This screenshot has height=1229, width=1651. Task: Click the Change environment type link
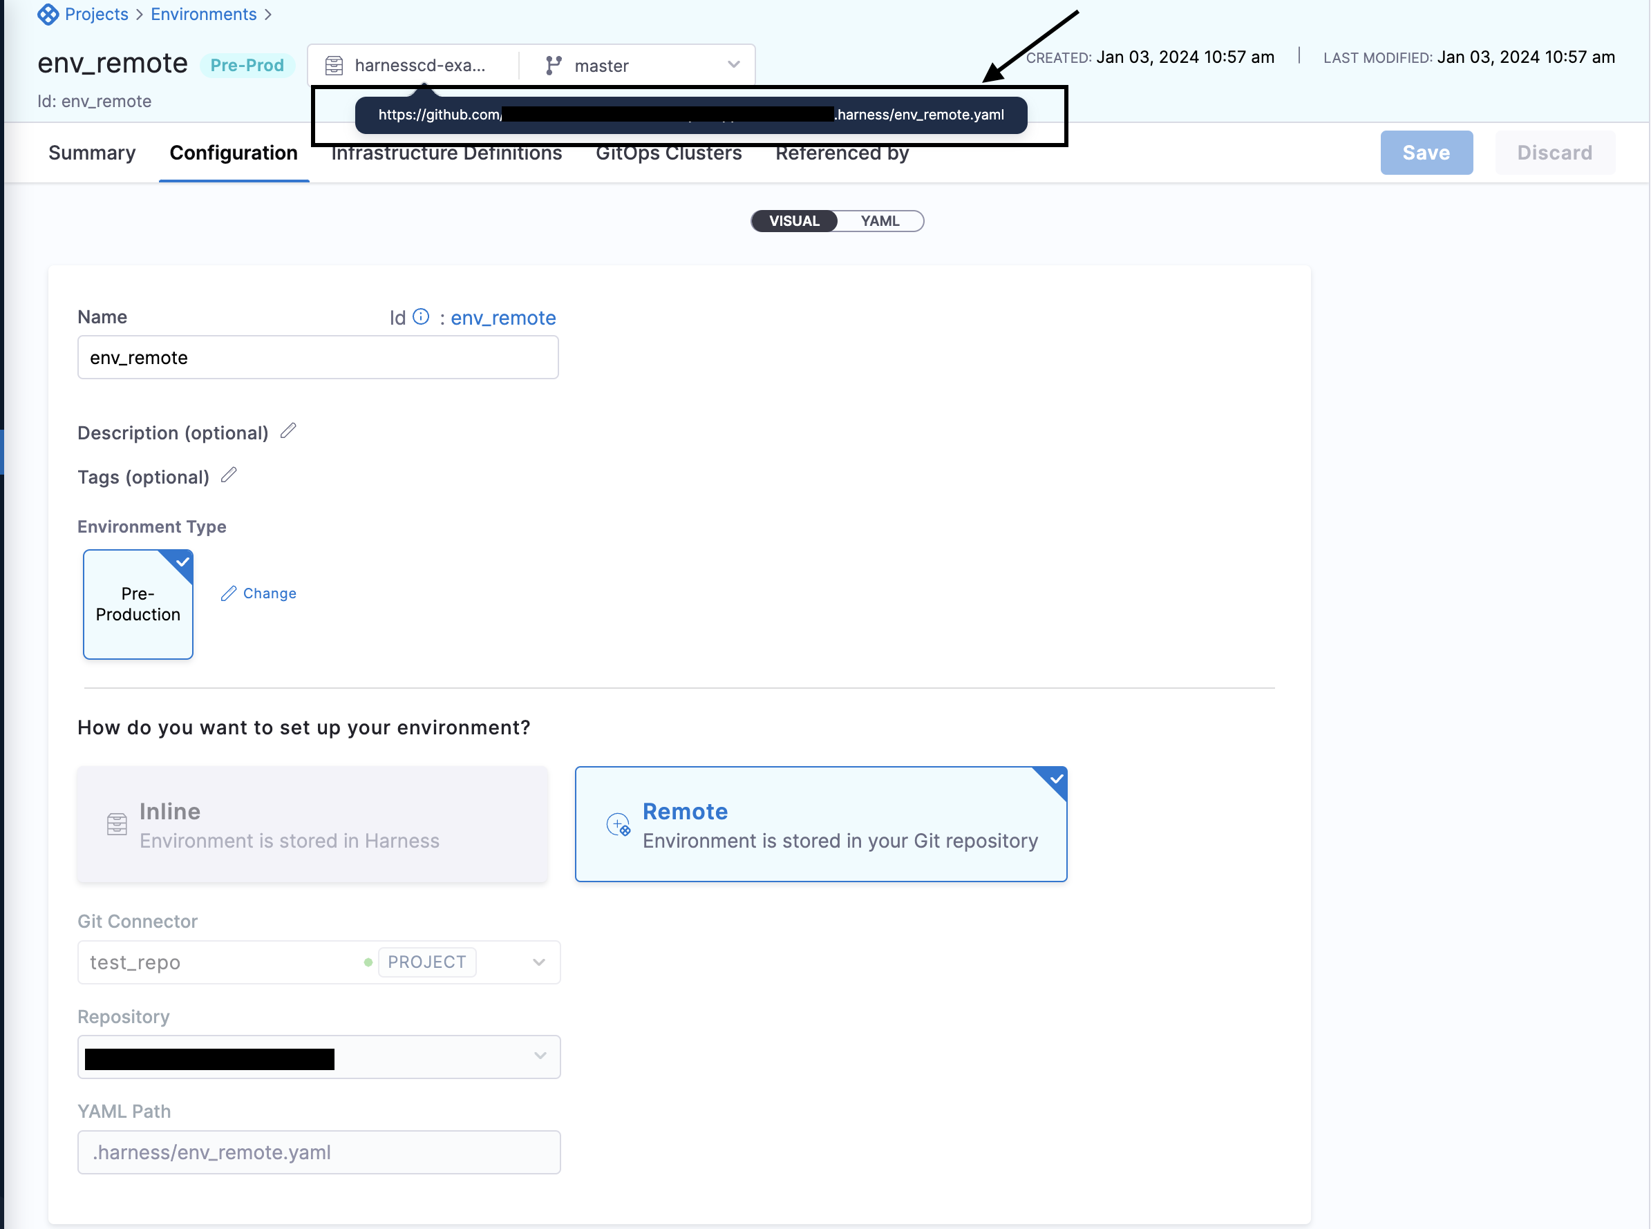(259, 593)
